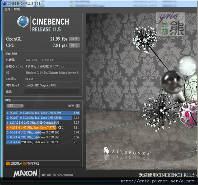Click the empty 信息 input field
The width and height of the screenshot is (198, 185).
click(x=52, y=92)
